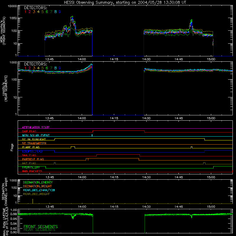Select the FLARE_FLAG label
The width and height of the screenshot is (236, 236).
click(x=31, y=147)
